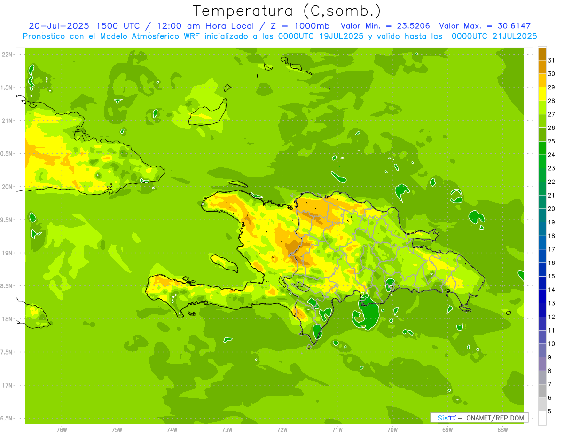Select the "0000UTC_19JUL2025" initialization time
564x436 pixels.
(321, 36)
